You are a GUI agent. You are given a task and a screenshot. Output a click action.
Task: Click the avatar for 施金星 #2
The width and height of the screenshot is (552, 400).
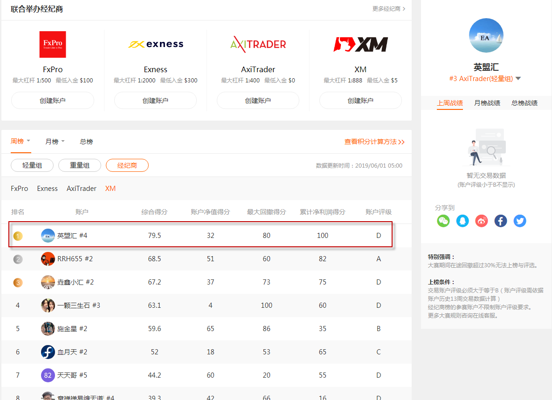click(48, 329)
